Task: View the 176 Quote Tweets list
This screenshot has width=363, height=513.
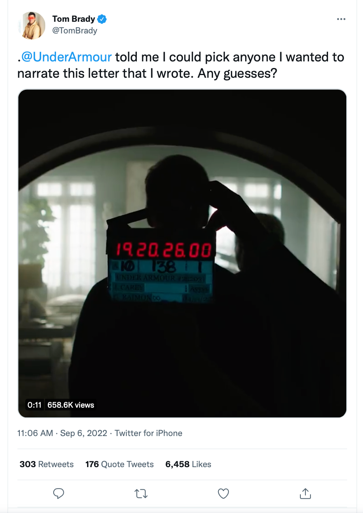Action: click(x=120, y=464)
